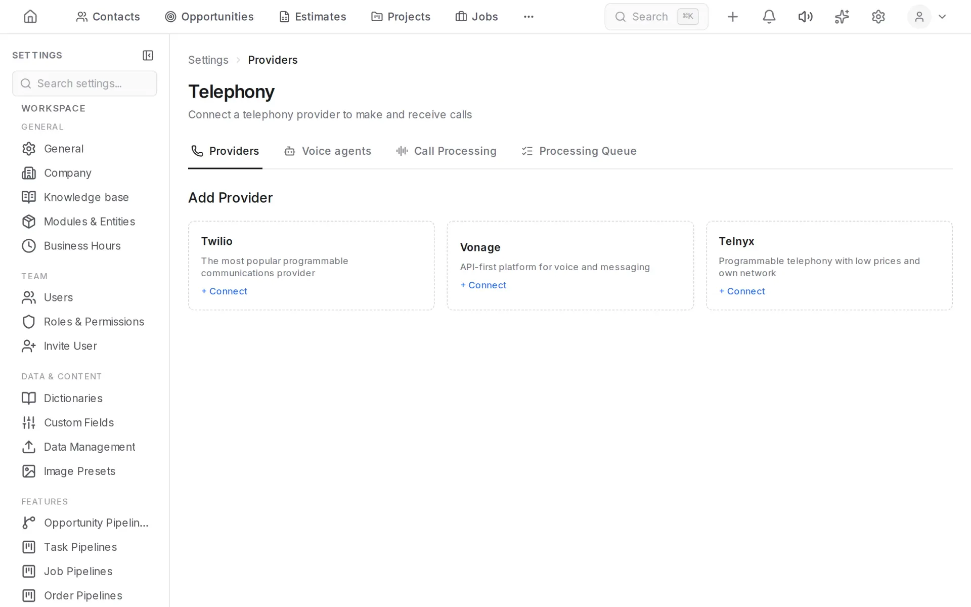Click the Settings breadcrumb link

[x=208, y=60]
